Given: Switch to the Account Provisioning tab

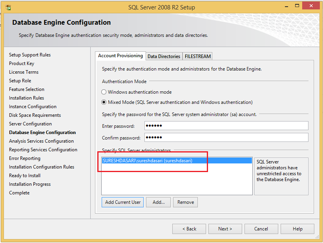Looking at the screenshot, I should pos(120,56).
